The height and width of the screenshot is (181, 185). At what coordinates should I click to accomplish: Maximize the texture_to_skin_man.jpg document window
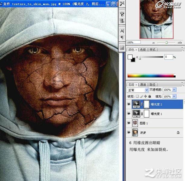tap(114, 4)
